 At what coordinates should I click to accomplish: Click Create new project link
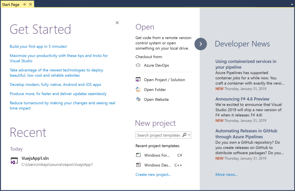coord(153,174)
